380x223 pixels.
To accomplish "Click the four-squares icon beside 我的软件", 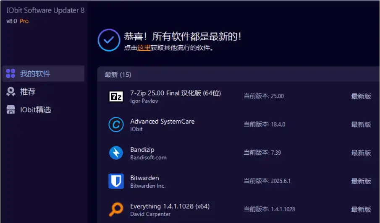I will pyautogui.click(x=10, y=73).
